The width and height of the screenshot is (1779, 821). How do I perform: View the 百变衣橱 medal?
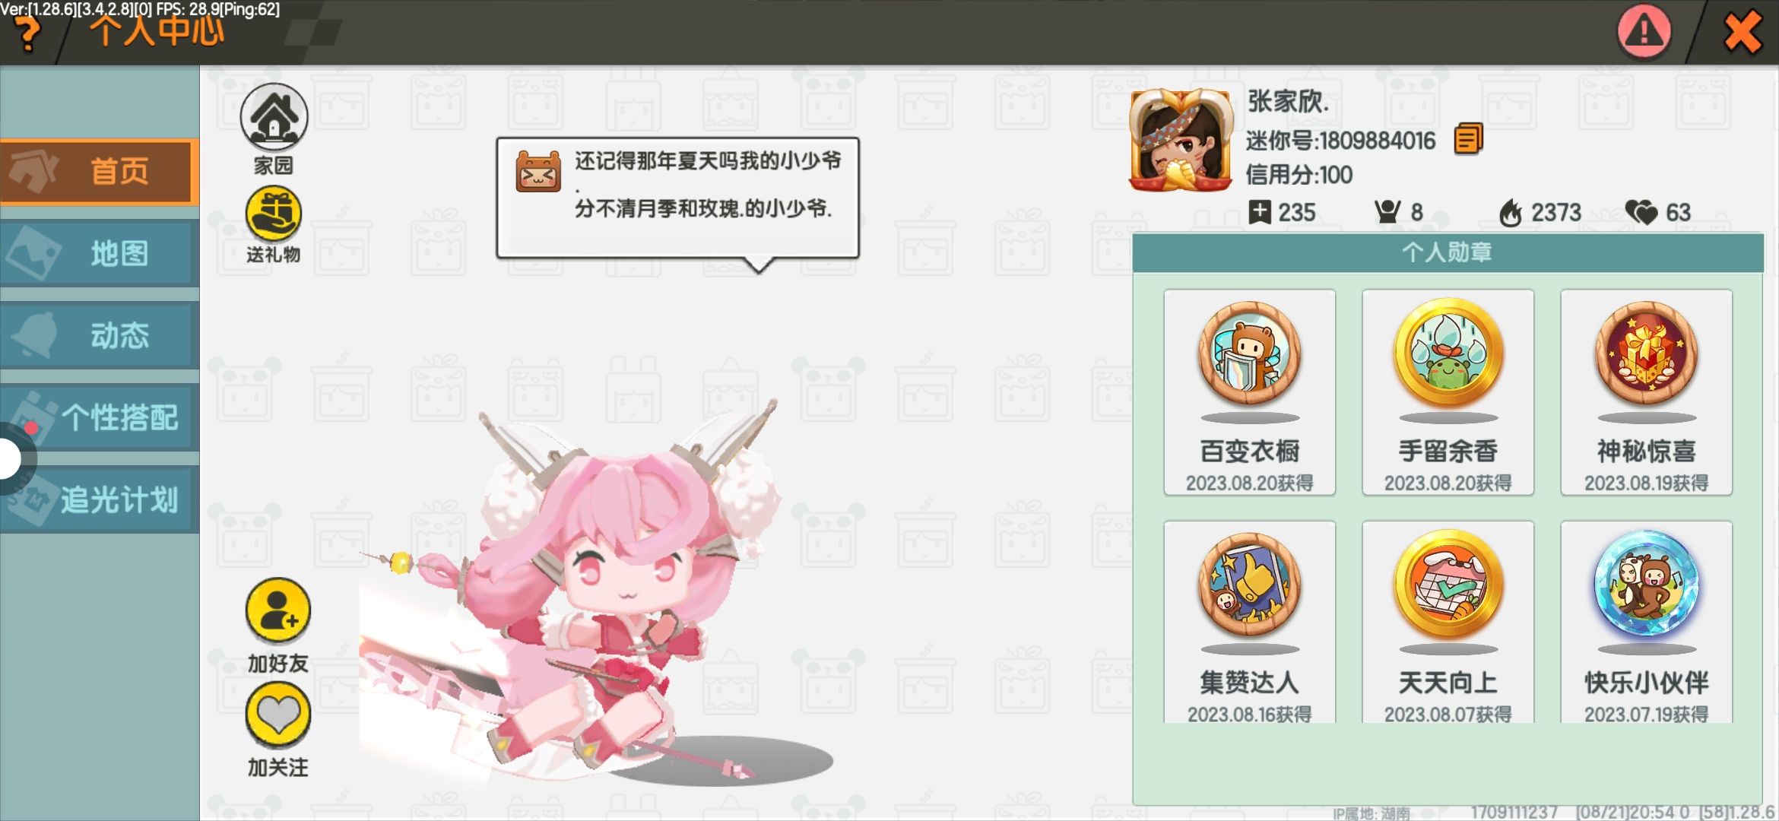1249,392
